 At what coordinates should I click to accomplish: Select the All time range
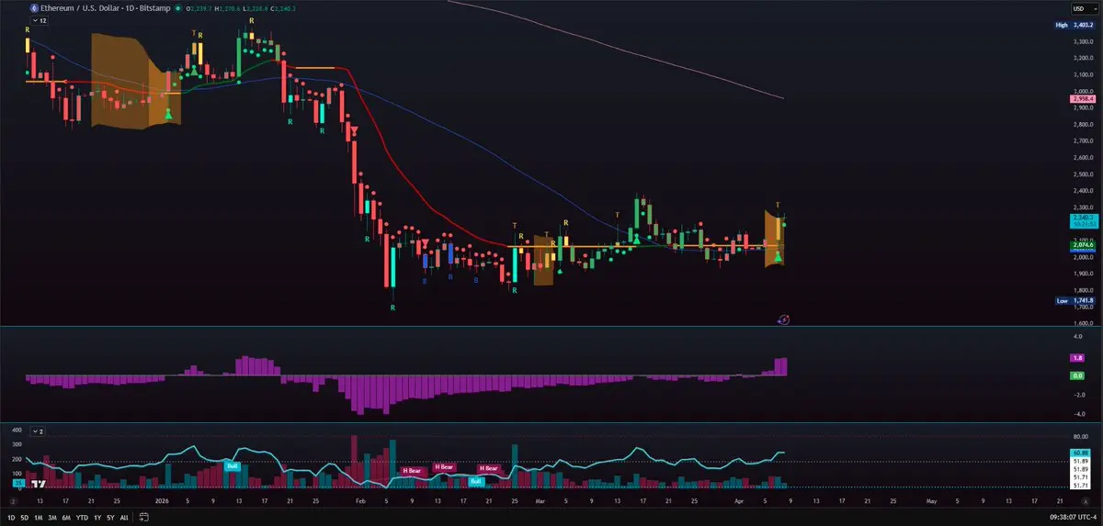point(124,519)
